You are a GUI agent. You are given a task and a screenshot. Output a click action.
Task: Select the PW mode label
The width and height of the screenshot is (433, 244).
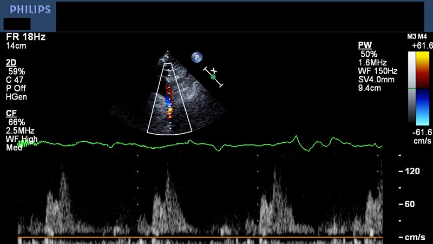[364, 45]
